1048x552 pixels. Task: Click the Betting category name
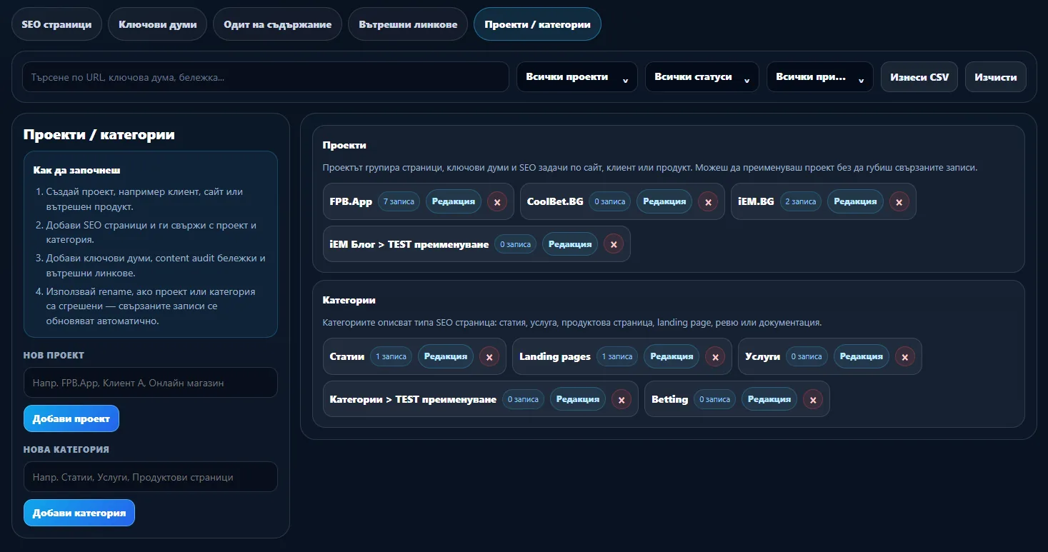tap(669, 399)
